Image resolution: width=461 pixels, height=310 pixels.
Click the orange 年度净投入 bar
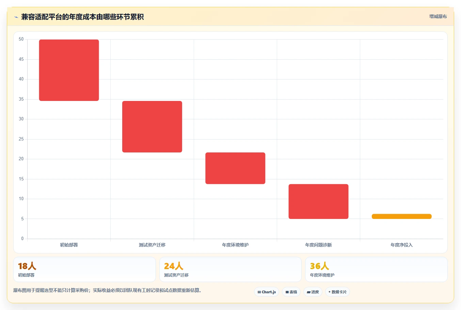click(402, 217)
